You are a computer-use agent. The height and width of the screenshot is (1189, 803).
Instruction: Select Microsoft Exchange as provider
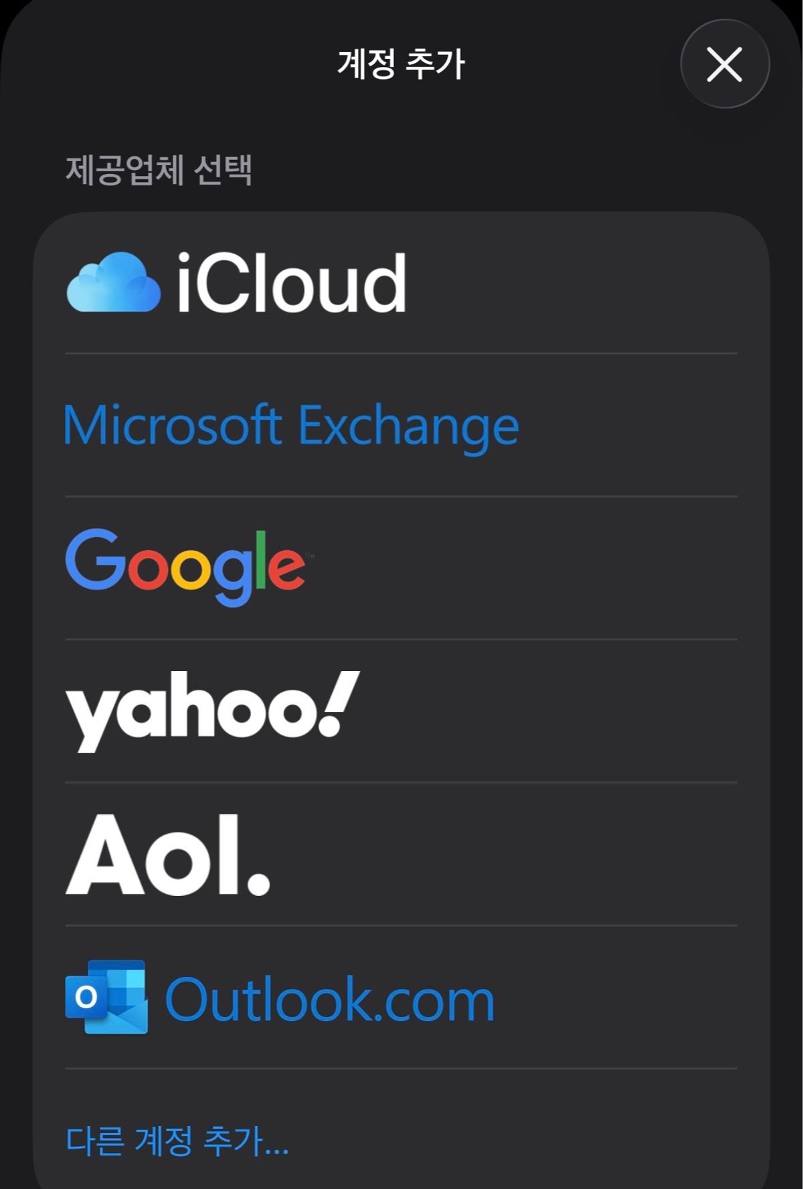291,426
